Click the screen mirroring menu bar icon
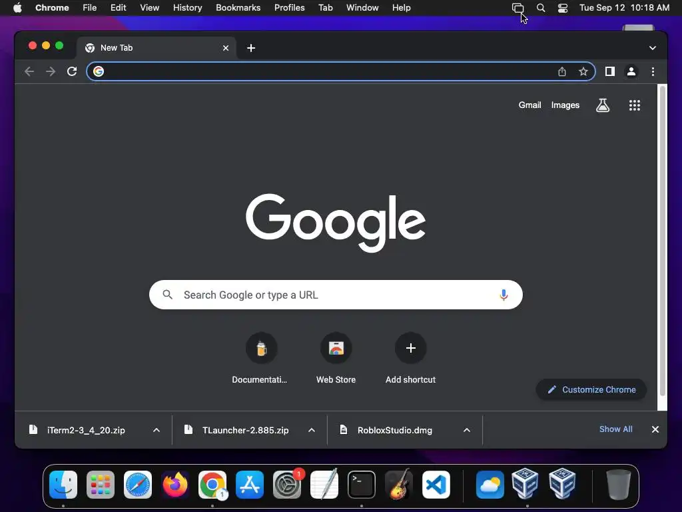Image resolution: width=682 pixels, height=512 pixels. point(517,8)
